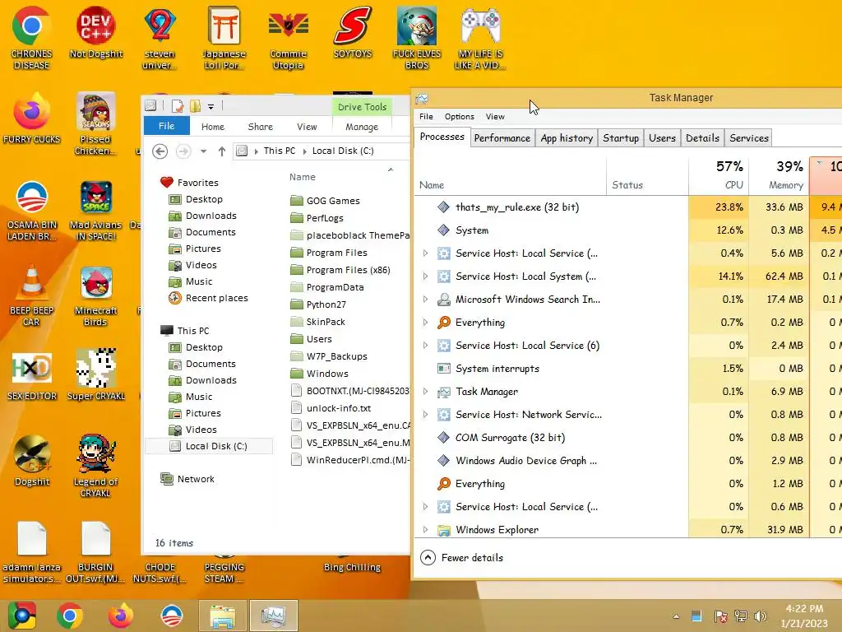Click the Properties quick access toolbar icon

click(178, 106)
